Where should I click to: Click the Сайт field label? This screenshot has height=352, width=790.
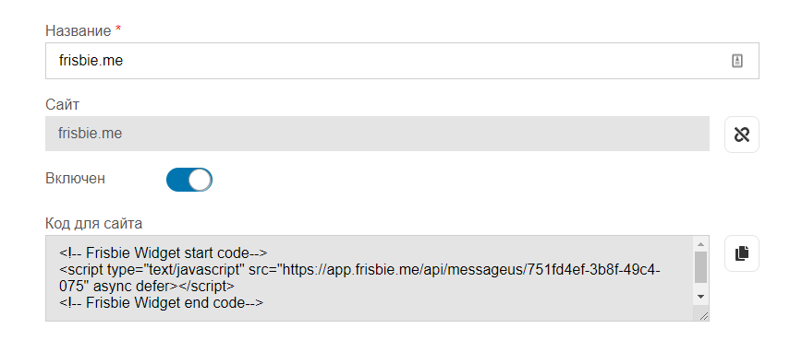click(x=63, y=104)
